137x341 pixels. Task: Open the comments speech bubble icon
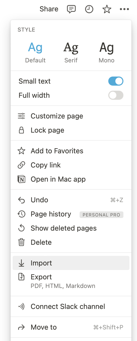click(71, 9)
